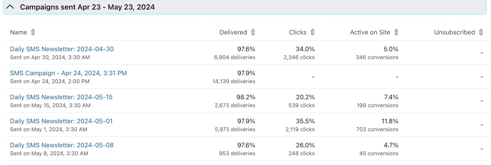Open Daily SMS Newsletter: 2024-04-30 campaign

62,49
